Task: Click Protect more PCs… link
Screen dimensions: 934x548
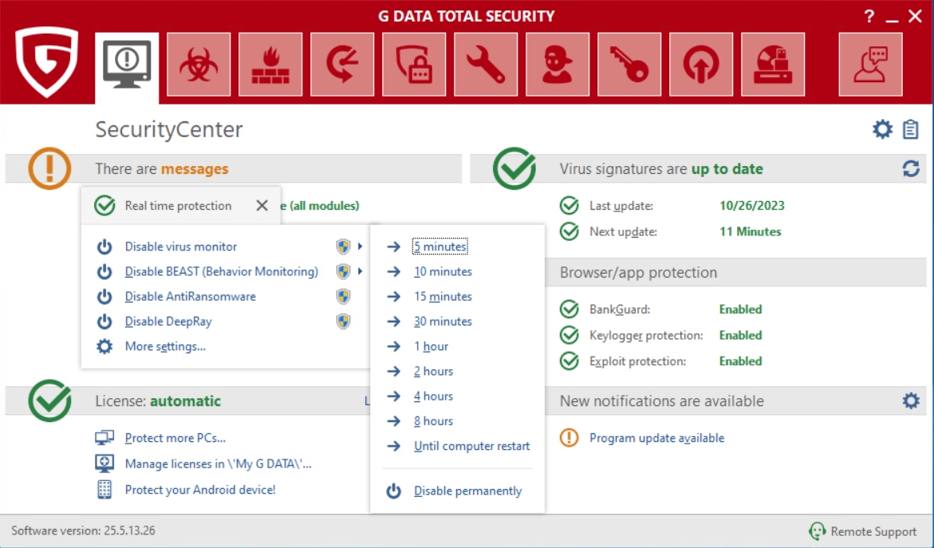Action: [175, 439]
